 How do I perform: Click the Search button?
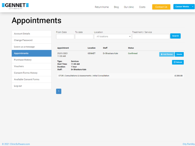tap(175, 36)
